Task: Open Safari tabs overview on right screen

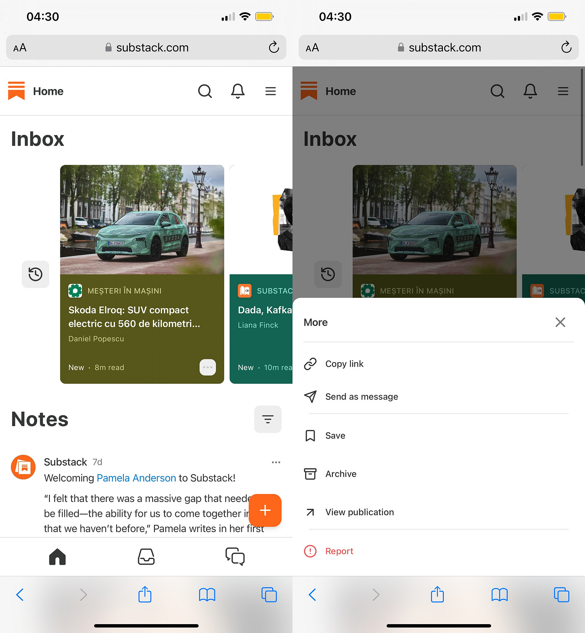Action: 562,594
